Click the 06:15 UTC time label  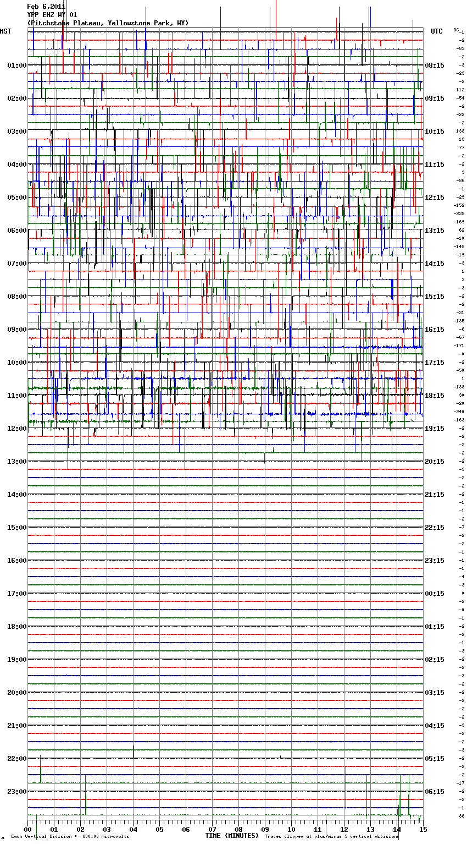coord(435,792)
